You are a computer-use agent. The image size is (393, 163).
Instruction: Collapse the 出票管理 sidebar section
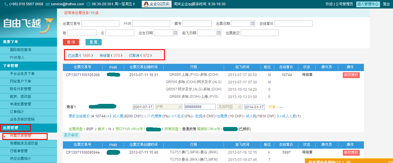tap(11, 128)
